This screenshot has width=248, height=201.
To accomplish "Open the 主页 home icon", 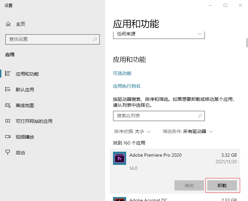I will 8,24.
